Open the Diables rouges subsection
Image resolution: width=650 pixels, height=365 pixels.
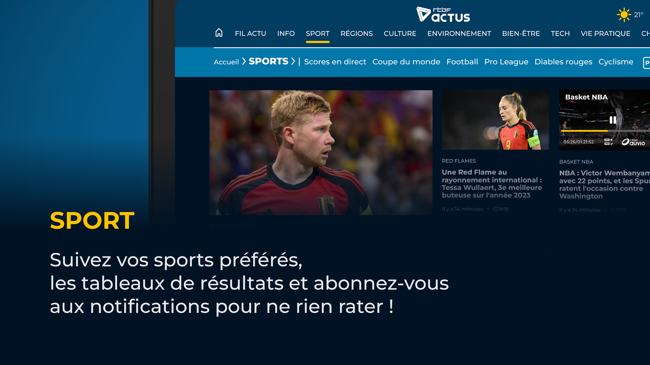(x=563, y=62)
